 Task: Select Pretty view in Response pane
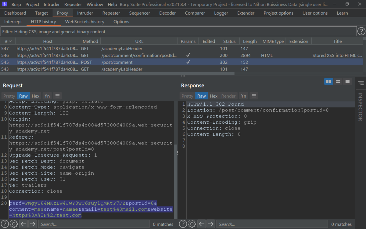pyautogui.click(x=187, y=96)
